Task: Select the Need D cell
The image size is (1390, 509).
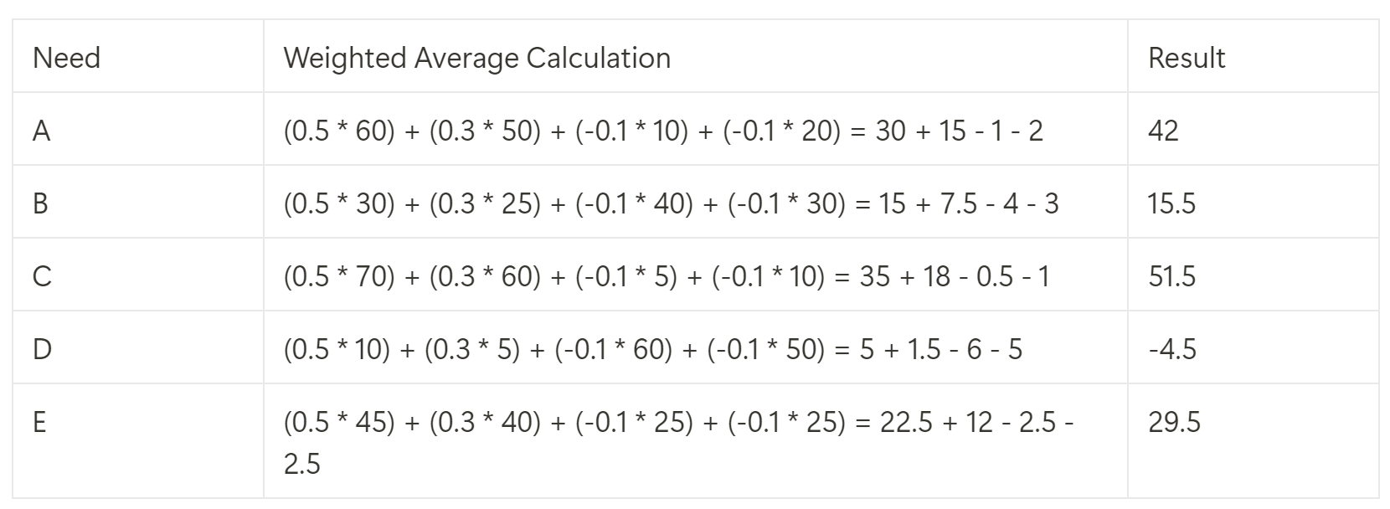Action: pyautogui.click(x=138, y=348)
